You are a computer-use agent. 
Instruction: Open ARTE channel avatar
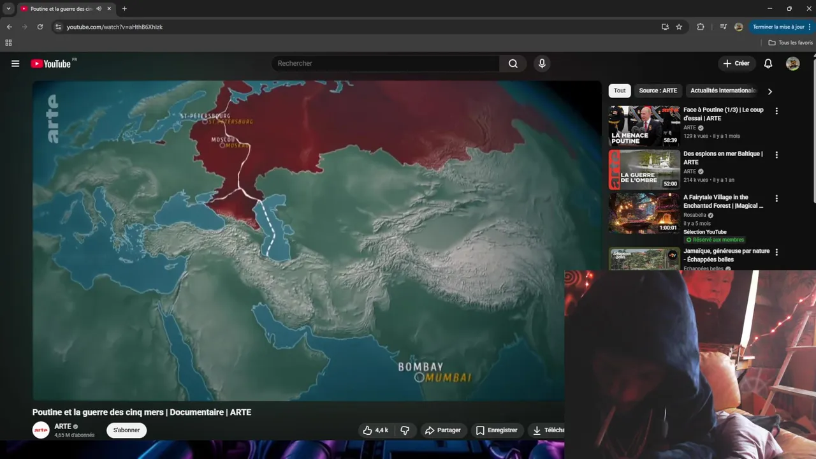click(x=41, y=430)
